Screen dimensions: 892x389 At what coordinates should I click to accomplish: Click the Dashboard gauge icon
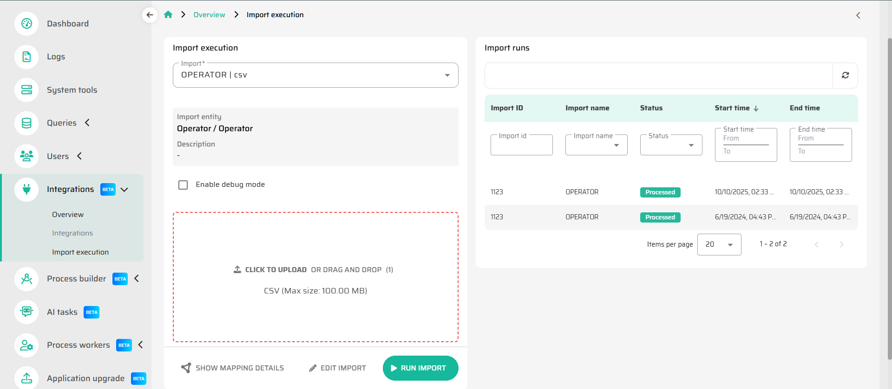[26, 24]
